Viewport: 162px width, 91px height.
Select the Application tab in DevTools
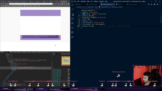pos(34,52)
